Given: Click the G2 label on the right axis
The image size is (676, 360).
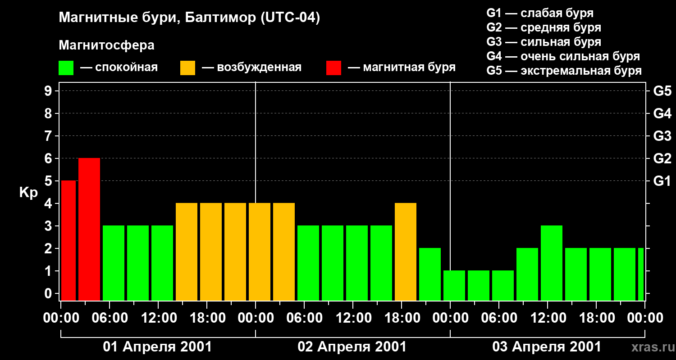Looking at the screenshot, I should point(662,158).
